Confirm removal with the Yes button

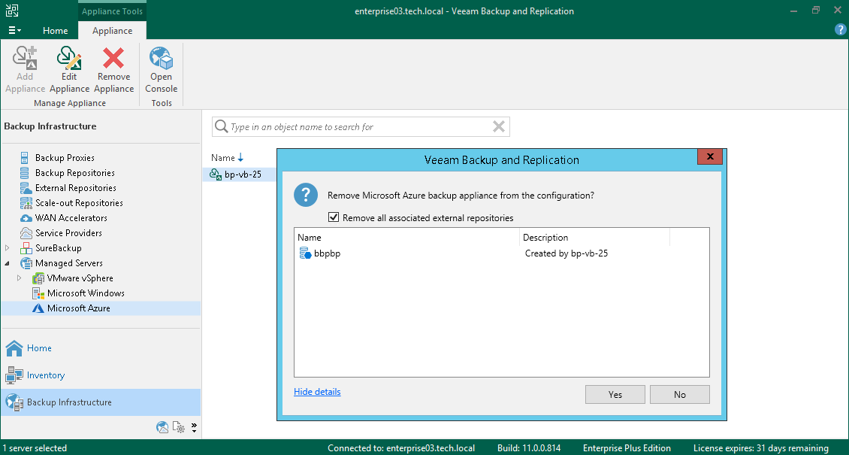coord(615,394)
